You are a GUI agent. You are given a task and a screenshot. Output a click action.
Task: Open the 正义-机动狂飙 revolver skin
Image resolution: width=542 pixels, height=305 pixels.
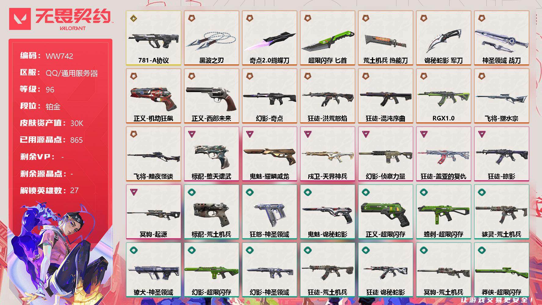[153, 96]
